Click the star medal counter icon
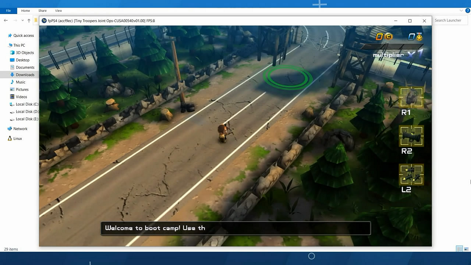This screenshot has width=471, height=265. (x=419, y=36)
